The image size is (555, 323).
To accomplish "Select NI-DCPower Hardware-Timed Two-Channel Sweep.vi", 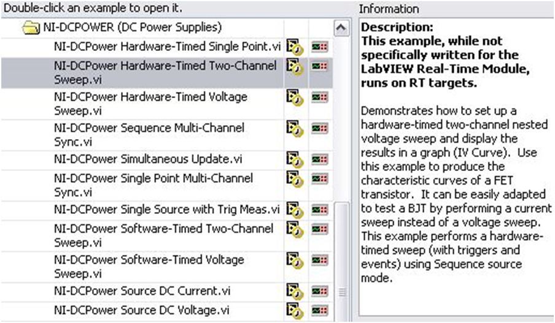I will 165,72.
